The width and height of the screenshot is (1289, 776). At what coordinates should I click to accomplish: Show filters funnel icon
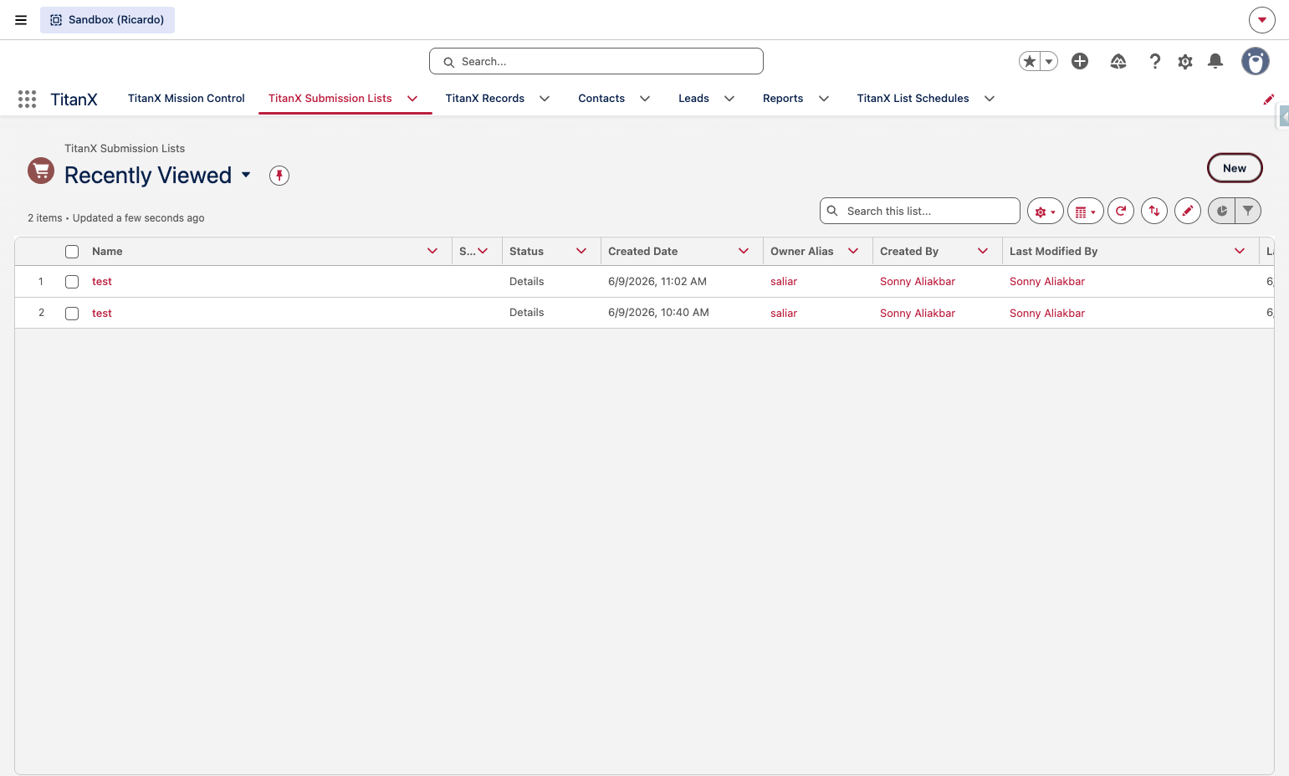click(1248, 212)
